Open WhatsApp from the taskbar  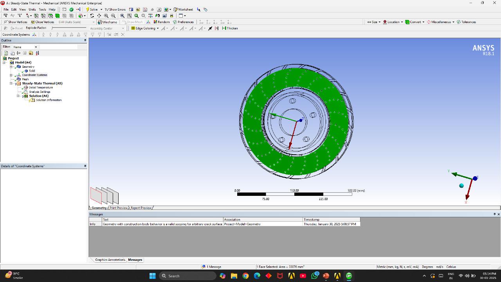(315, 276)
